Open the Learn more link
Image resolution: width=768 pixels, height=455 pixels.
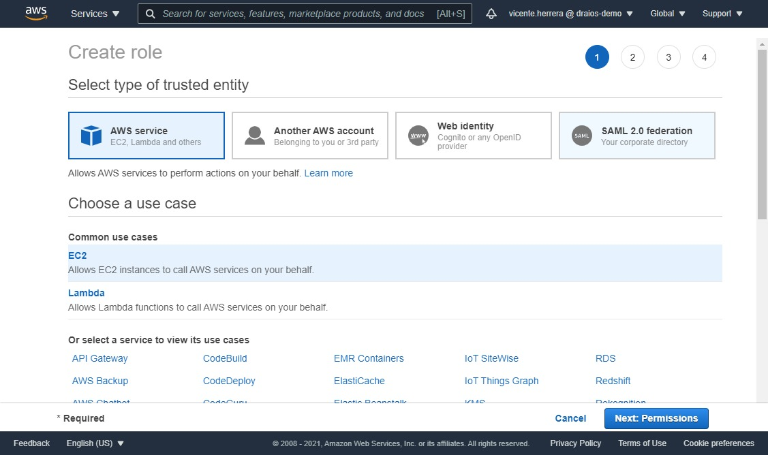coord(328,174)
